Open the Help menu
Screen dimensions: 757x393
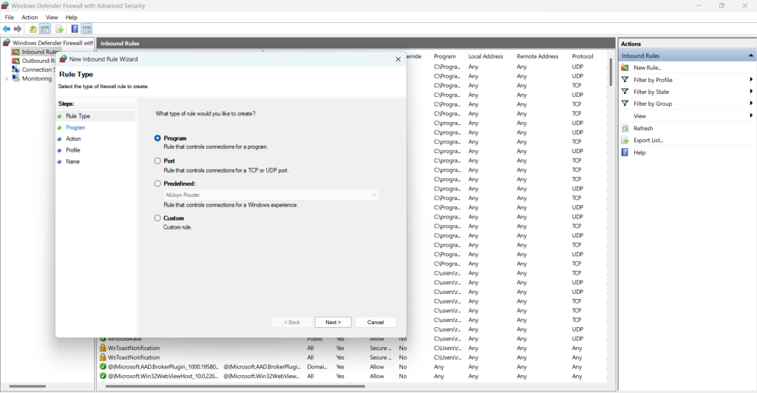(x=72, y=18)
